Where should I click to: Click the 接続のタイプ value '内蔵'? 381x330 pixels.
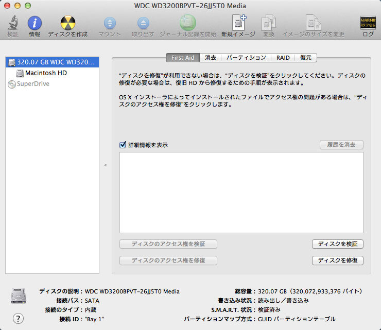point(91,310)
